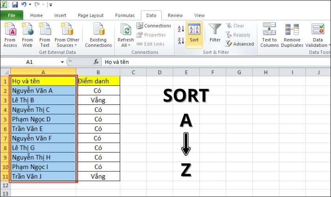The height and width of the screenshot is (197, 331).
Task: Sort A to Z ascending icon
Action: pyautogui.click(x=181, y=29)
